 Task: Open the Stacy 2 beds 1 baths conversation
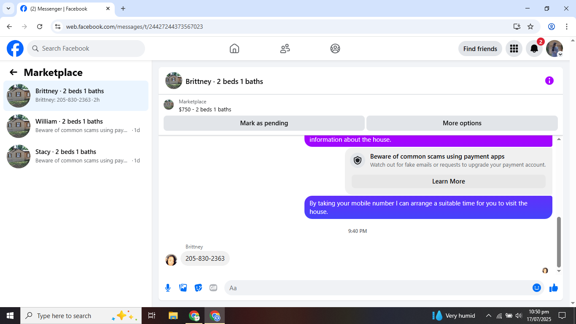point(76,157)
